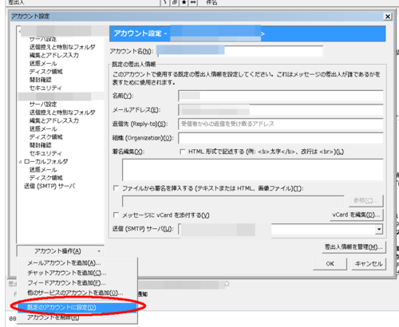
Task: Select first account's セキュリティ item
Action: pos(45,88)
